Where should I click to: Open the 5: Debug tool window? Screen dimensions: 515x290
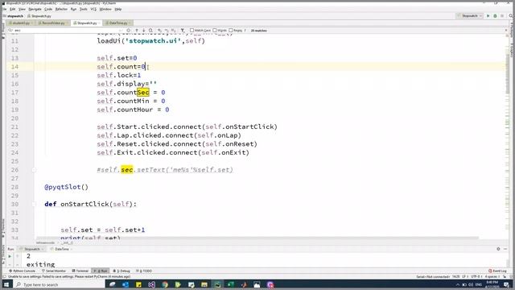[x=122, y=271]
